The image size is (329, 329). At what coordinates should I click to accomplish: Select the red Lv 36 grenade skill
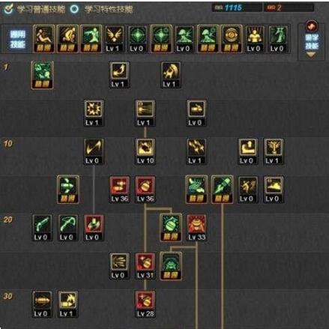click(x=145, y=190)
